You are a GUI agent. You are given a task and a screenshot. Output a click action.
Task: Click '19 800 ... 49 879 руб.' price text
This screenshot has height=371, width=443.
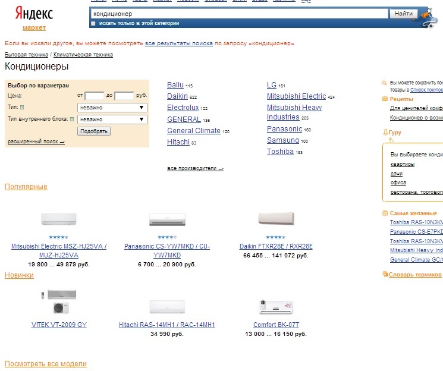59,265
